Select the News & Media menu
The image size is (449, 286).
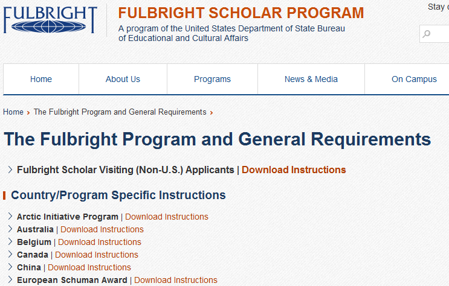(311, 79)
